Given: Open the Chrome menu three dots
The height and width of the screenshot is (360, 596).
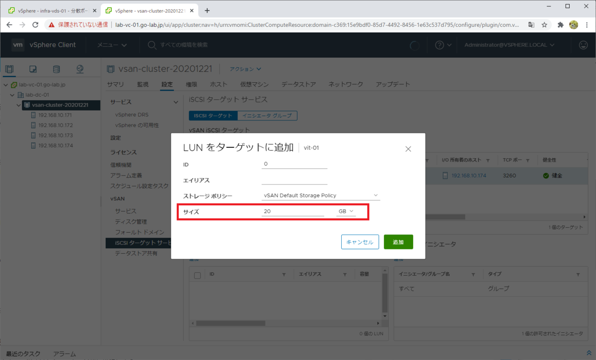Looking at the screenshot, I should click(587, 24).
